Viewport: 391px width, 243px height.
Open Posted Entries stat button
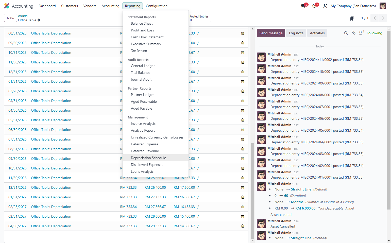pos(200,18)
